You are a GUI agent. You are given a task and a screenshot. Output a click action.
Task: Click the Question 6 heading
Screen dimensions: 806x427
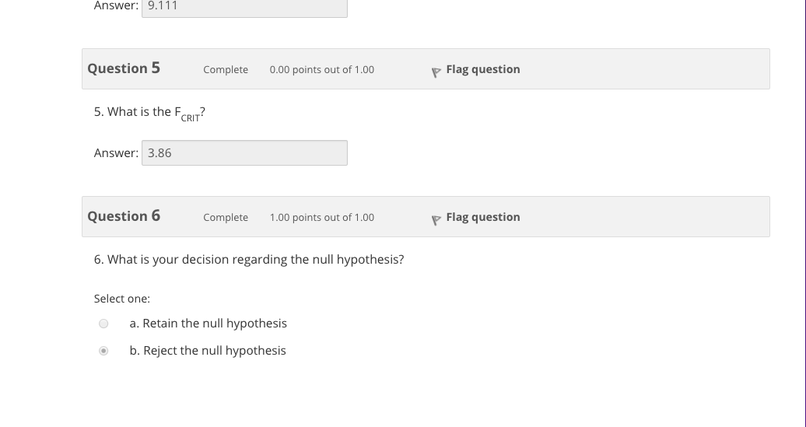coord(124,216)
